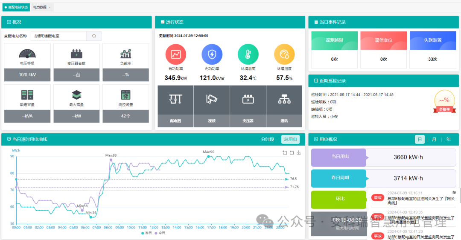Open the 13:16:11 网关离线 alarm

click(413, 198)
